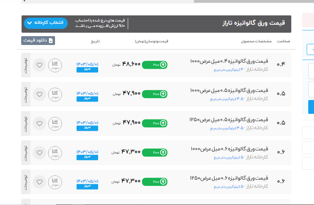Open the انتخاب کارخانه factory dropdown
This screenshot has width=314, height=205.
coord(45,23)
